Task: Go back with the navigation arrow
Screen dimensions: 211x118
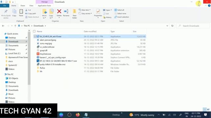Action: (x=3, y=26)
